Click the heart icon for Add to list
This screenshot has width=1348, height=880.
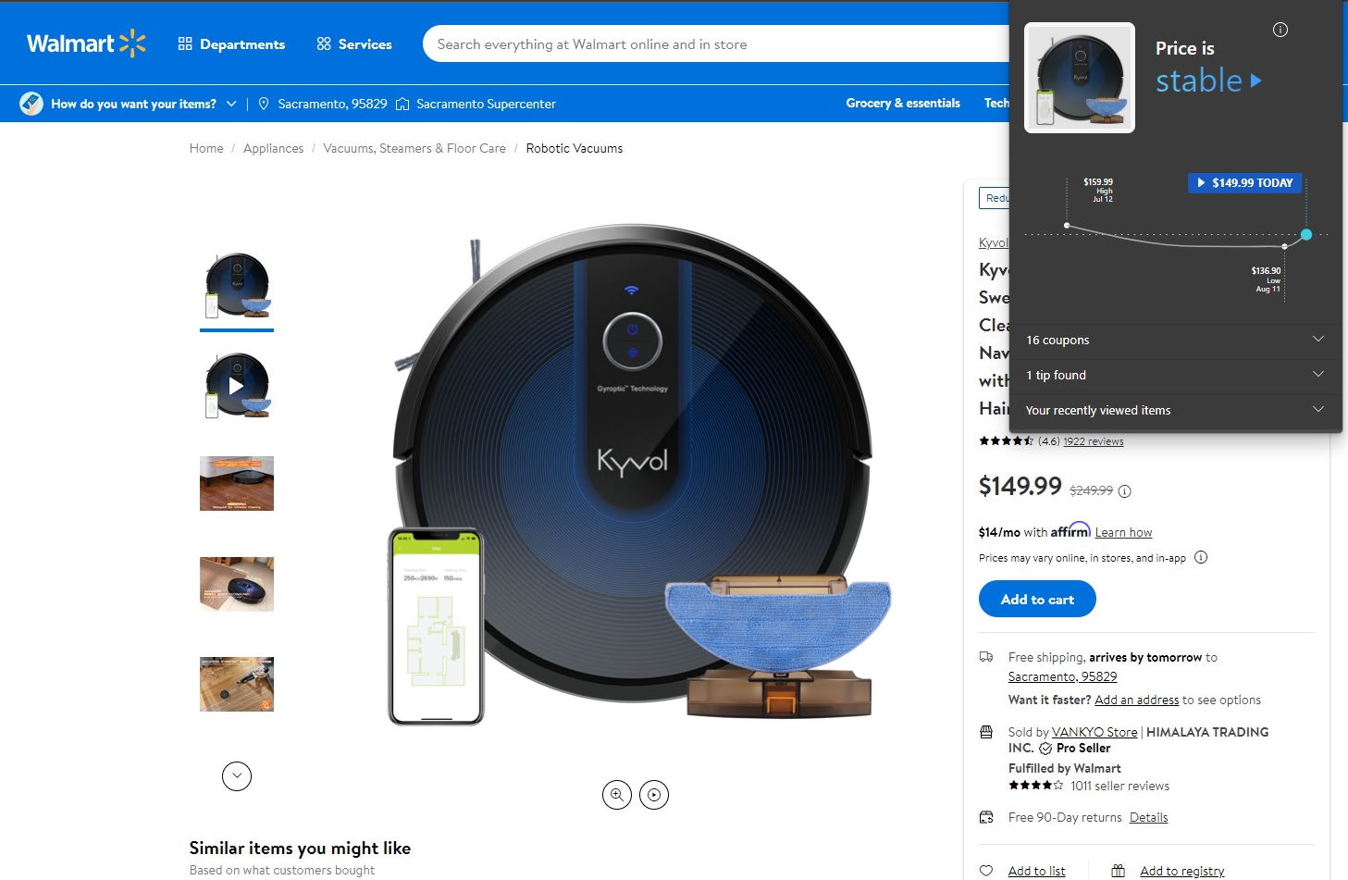click(x=986, y=871)
